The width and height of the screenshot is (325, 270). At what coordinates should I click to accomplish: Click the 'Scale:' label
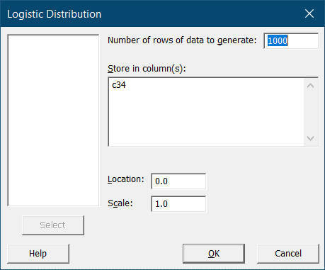[x=120, y=203]
